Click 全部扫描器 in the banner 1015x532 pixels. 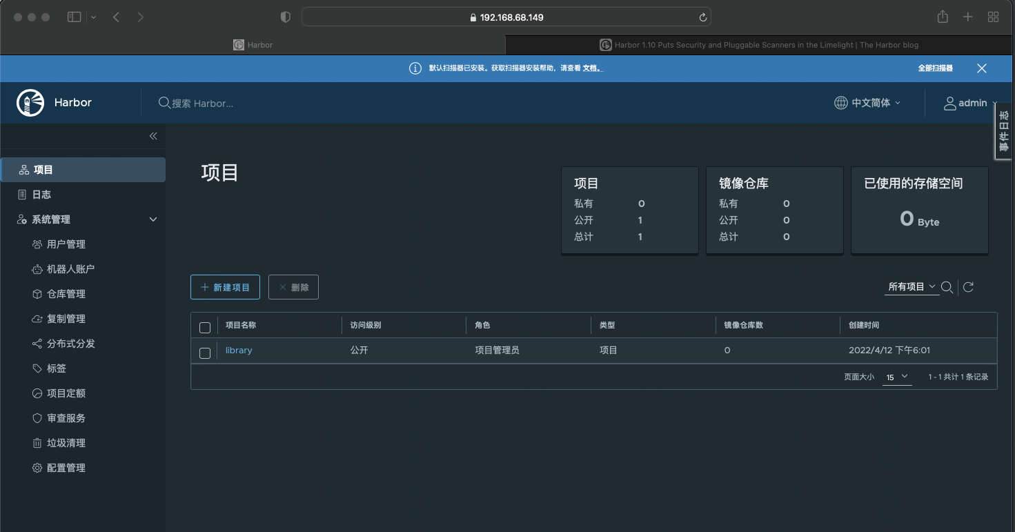point(935,68)
